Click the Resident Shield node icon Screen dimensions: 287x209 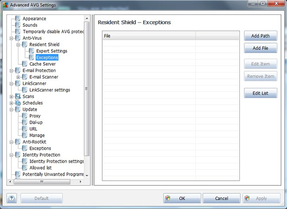25,44
